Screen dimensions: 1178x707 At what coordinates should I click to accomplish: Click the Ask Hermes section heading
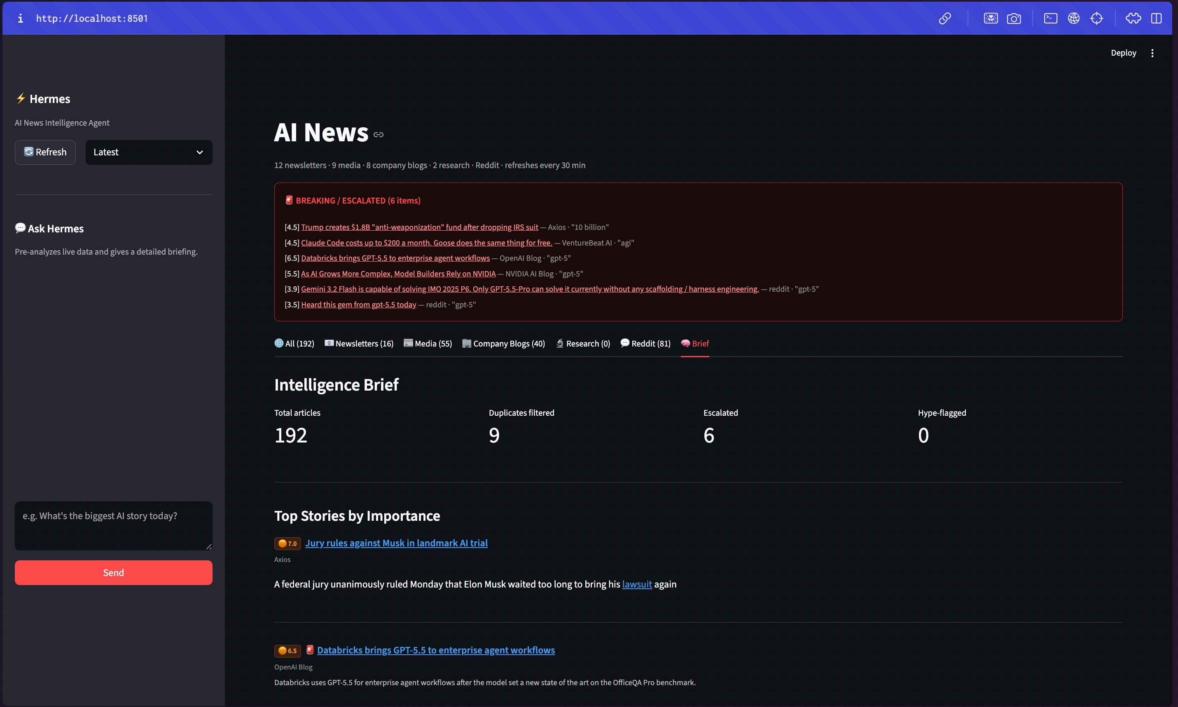click(49, 229)
